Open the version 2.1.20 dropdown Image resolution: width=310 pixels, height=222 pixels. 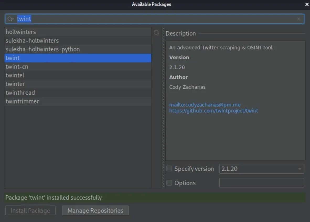point(261,169)
